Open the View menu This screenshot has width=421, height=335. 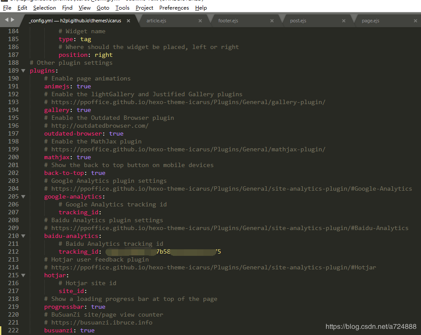(x=84, y=8)
